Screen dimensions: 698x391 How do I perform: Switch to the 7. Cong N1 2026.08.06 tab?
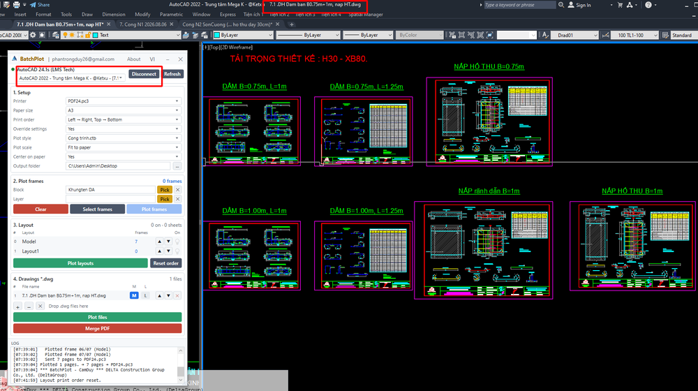click(143, 24)
